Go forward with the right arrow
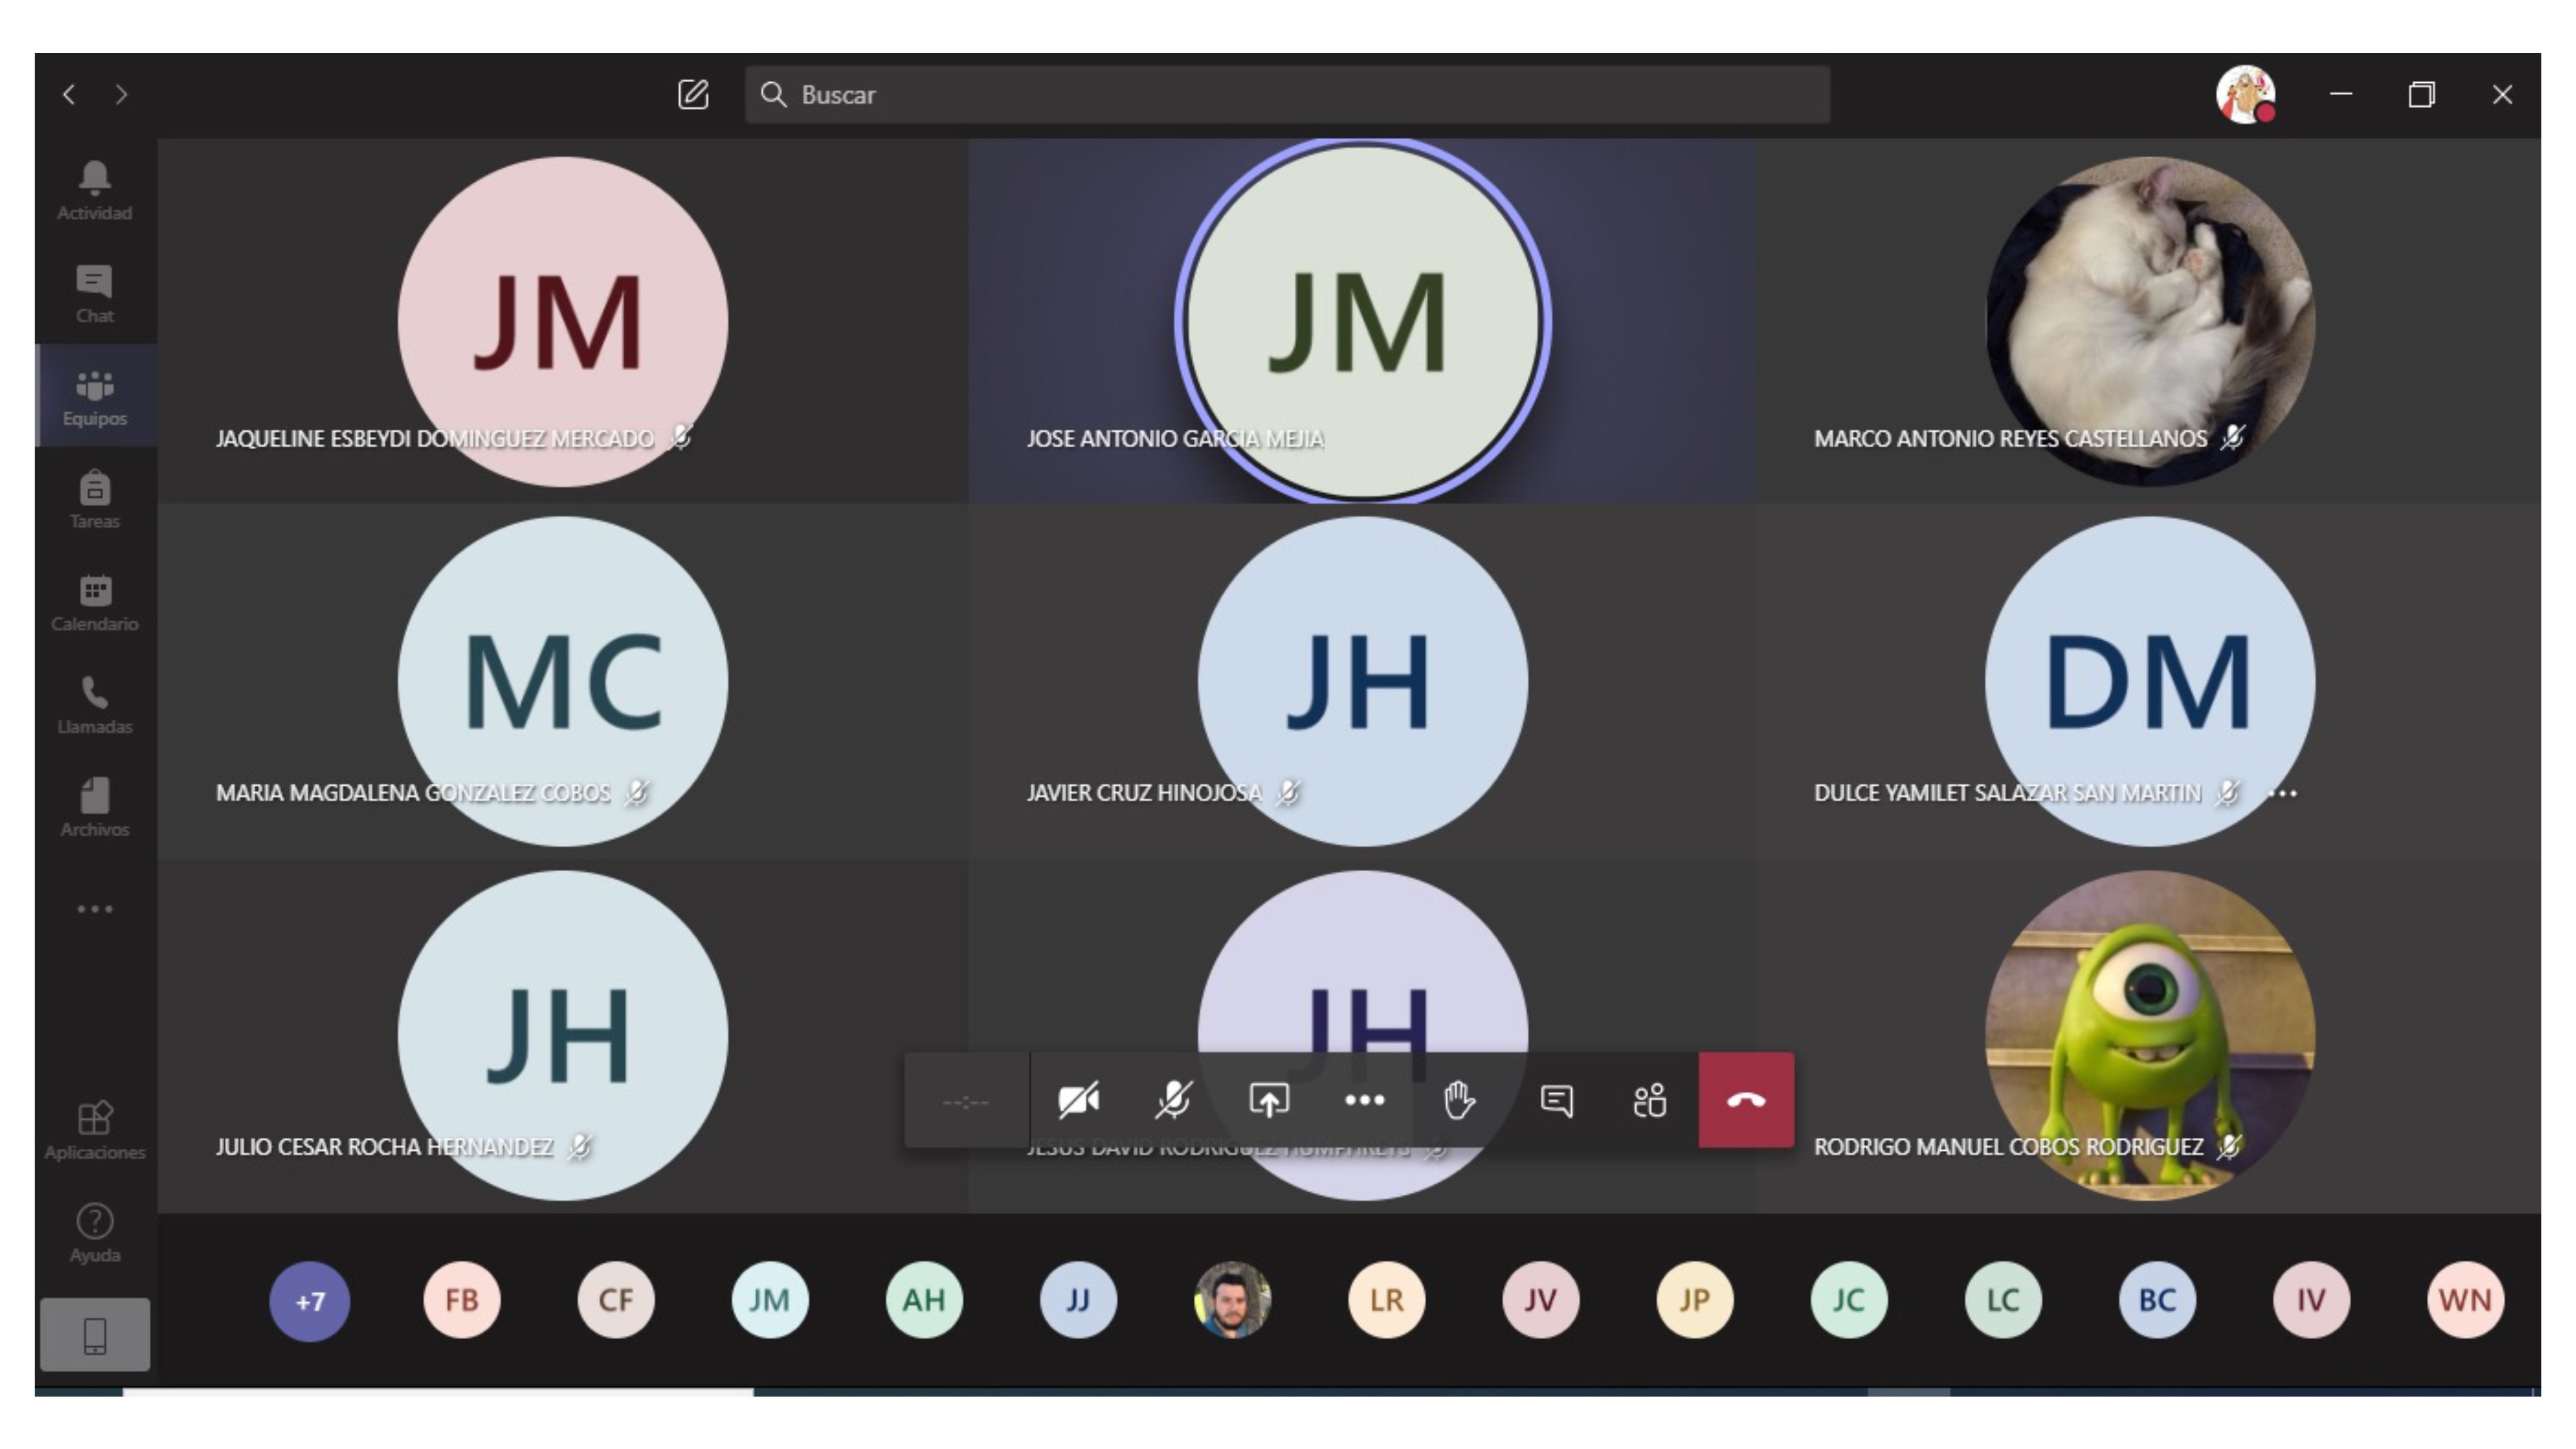Image resolution: width=2576 pixels, height=1449 pixels. (x=121, y=95)
